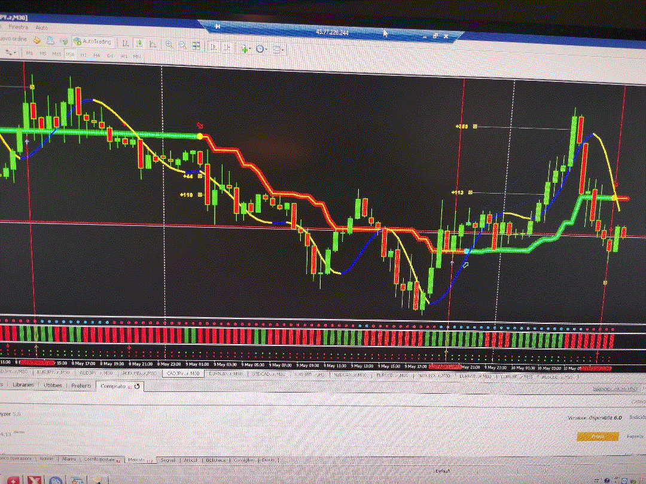Image resolution: width=646 pixels, height=484 pixels.
Task: Open the add indicators dropdown
Action: (x=245, y=48)
